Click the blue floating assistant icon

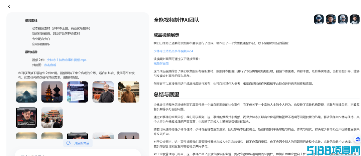pyautogui.click(x=358, y=139)
